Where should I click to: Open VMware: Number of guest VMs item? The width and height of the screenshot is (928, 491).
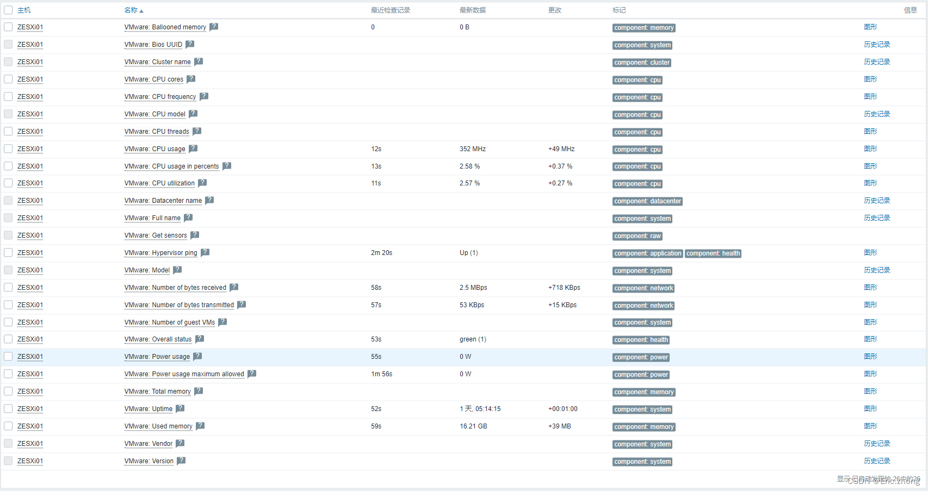click(170, 322)
